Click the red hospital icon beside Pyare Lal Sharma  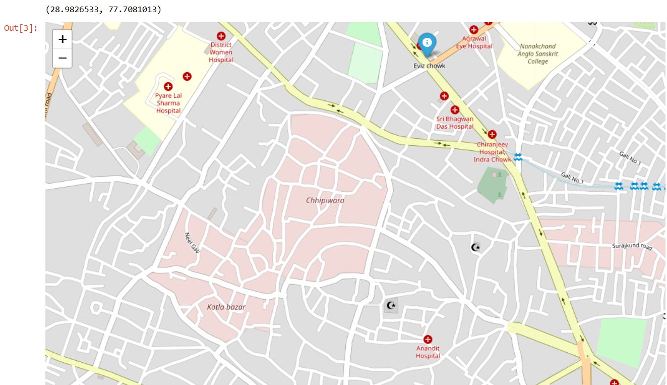click(187, 76)
